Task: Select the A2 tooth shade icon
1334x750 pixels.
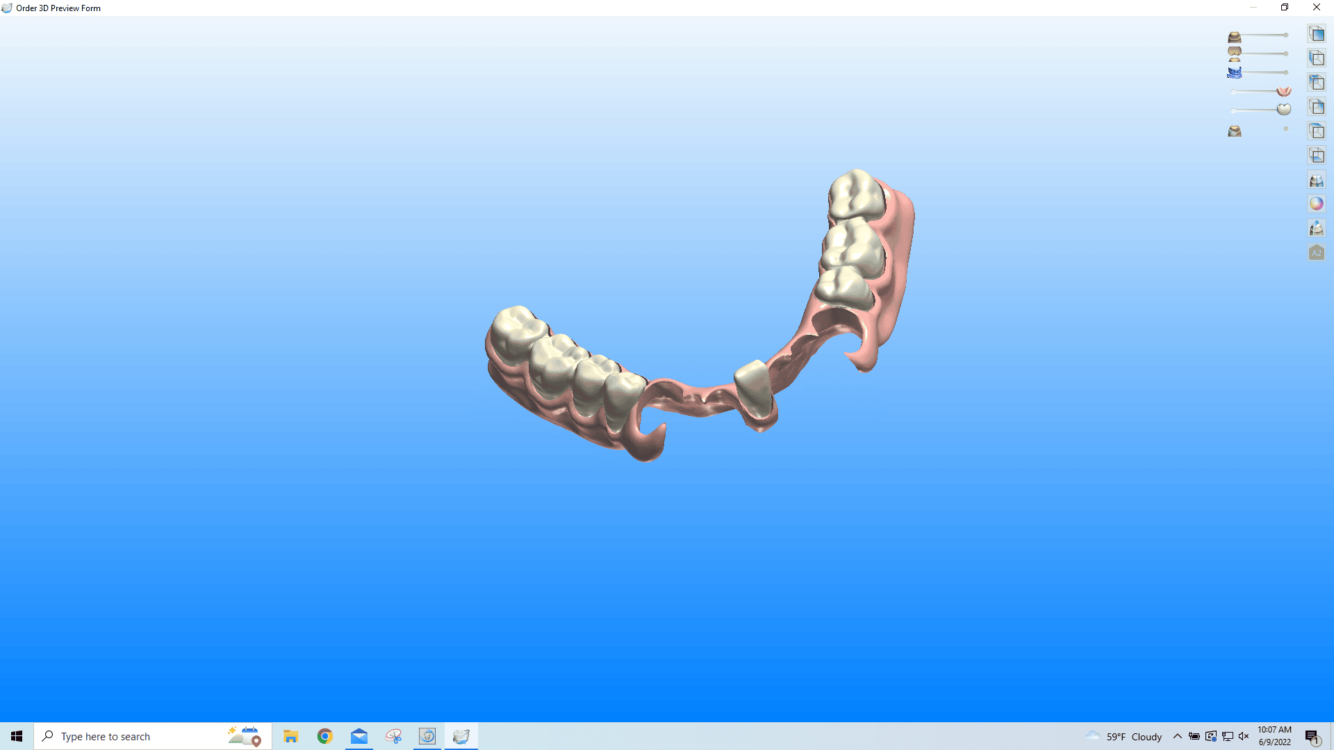Action: coord(1317,252)
